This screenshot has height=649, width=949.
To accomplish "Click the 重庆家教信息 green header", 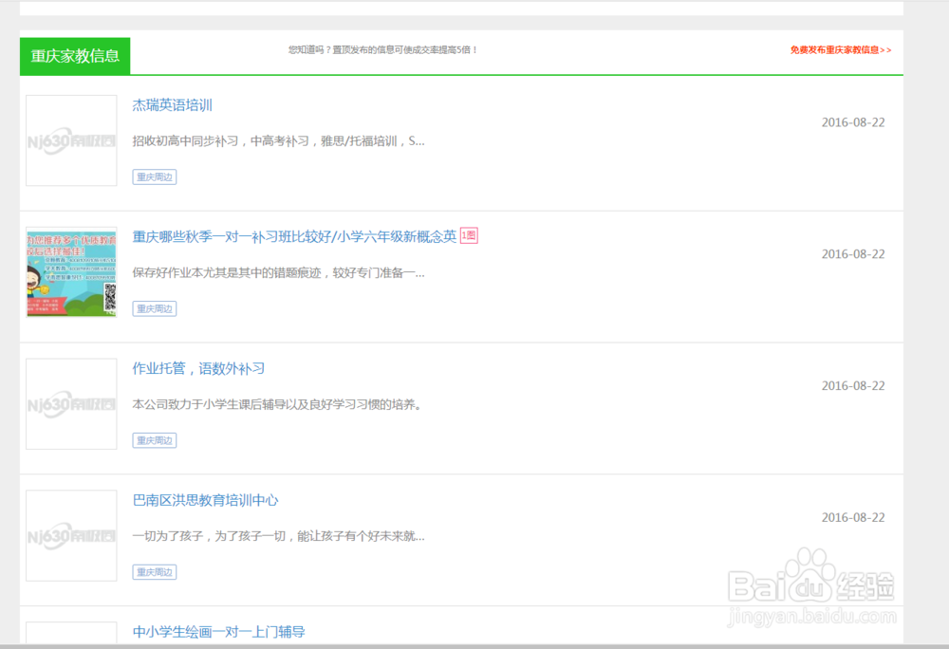I will point(72,56).
